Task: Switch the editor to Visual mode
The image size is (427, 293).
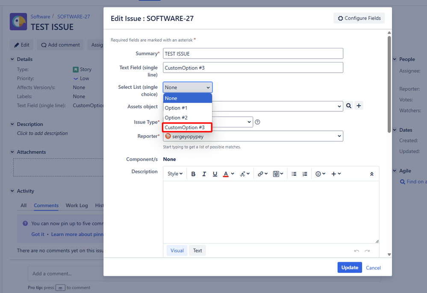Action: 177,251
